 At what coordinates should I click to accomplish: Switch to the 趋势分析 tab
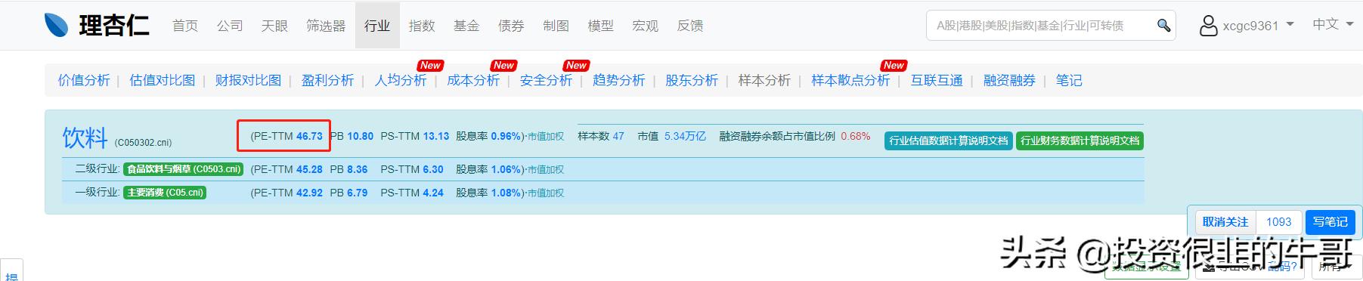pos(618,80)
